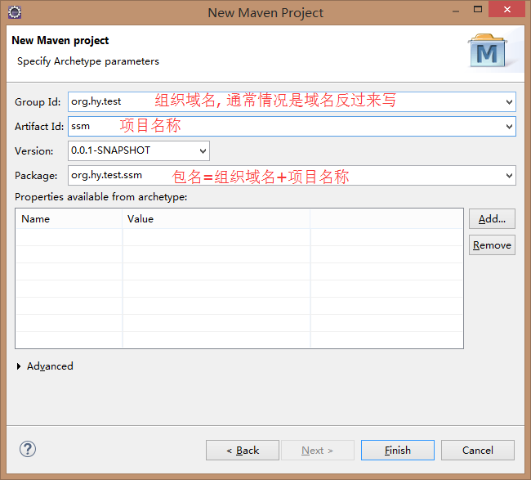The height and width of the screenshot is (480, 531).
Task: Click the first empty row in properties table
Action: [239, 237]
